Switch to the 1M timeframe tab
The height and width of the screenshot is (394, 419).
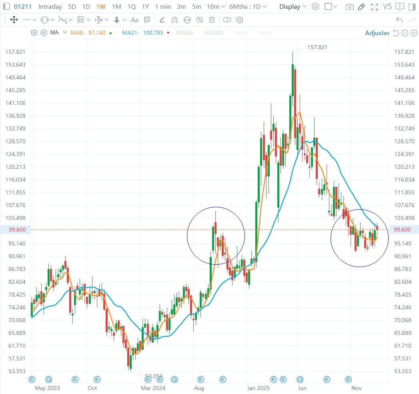coord(116,7)
